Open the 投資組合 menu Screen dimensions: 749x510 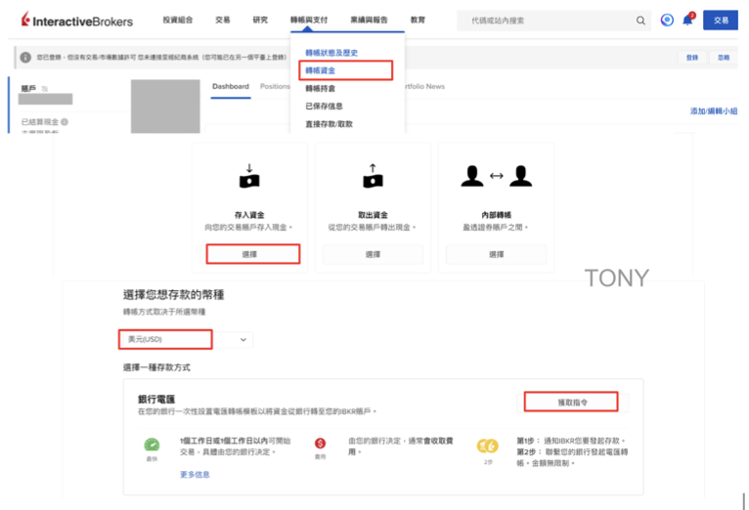(x=178, y=21)
